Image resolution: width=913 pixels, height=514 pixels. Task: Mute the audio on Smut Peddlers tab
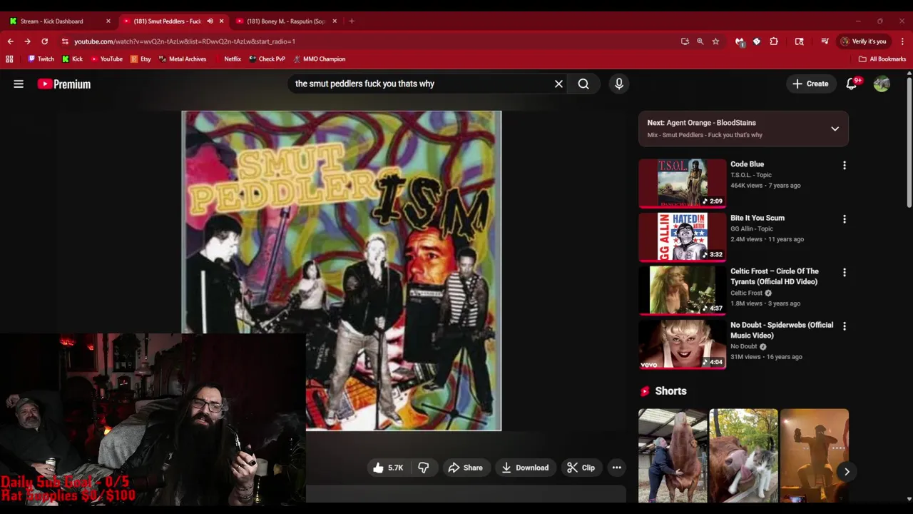tap(210, 21)
